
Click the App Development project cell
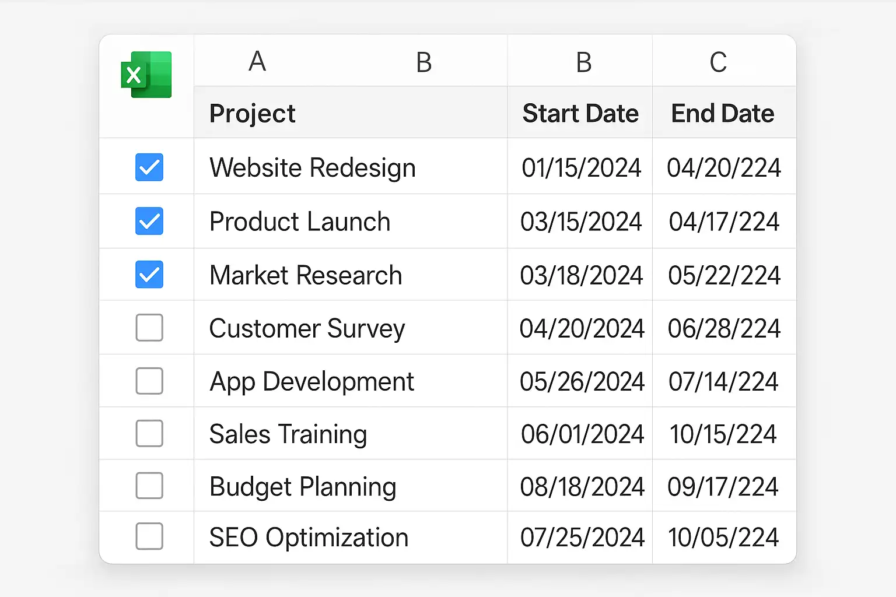(x=351, y=381)
